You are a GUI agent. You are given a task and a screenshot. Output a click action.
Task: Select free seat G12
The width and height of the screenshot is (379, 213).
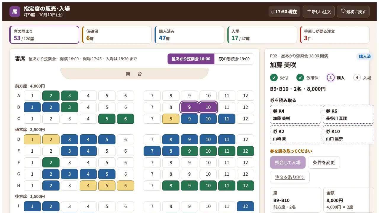click(x=245, y=174)
